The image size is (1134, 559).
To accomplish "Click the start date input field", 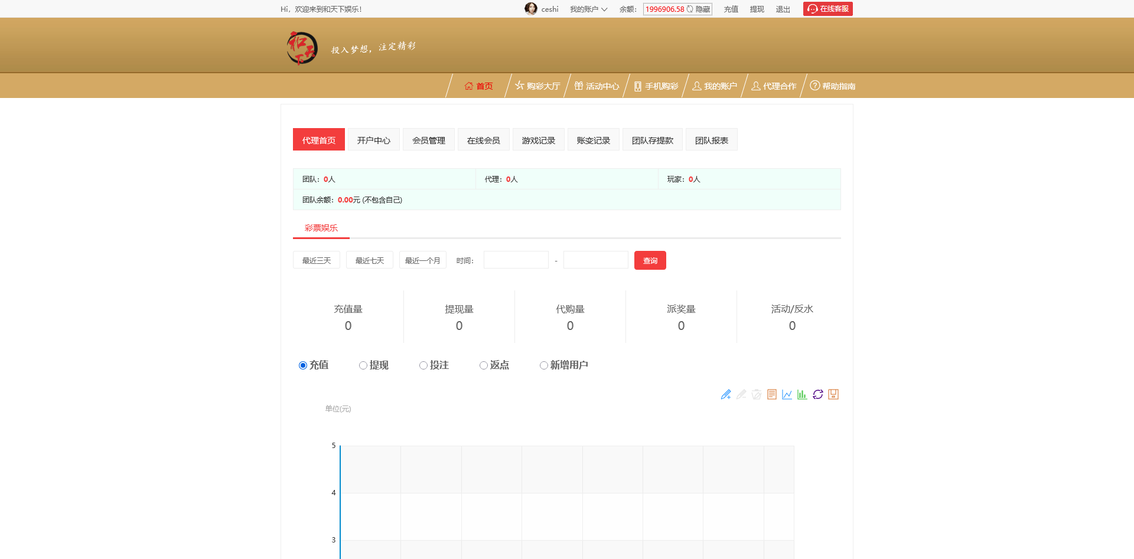I will [516, 260].
